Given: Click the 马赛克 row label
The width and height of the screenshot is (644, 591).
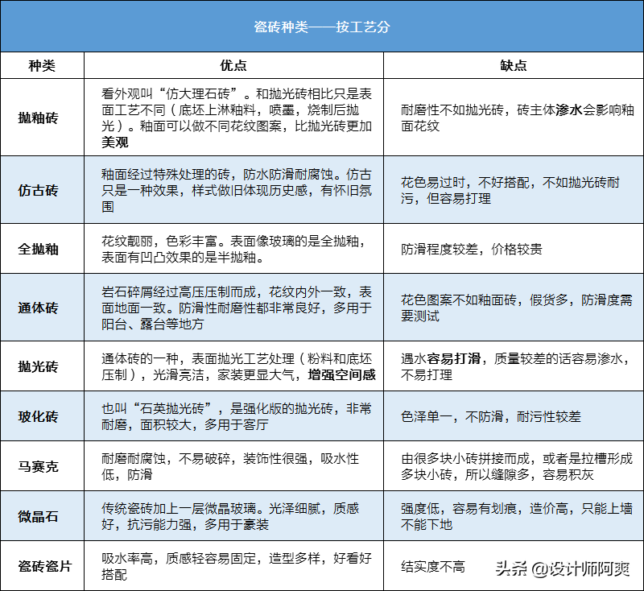Looking at the screenshot, I should tap(38, 466).
